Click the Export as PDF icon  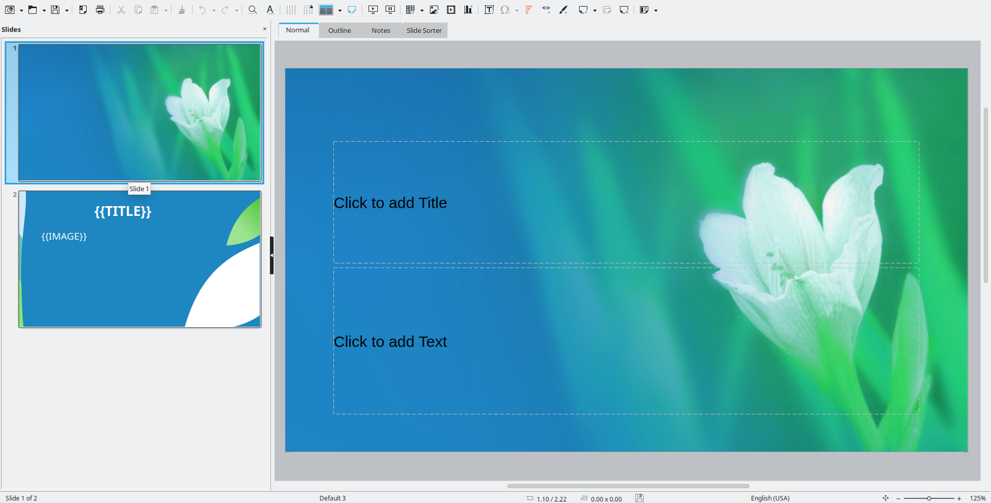point(82,10)
